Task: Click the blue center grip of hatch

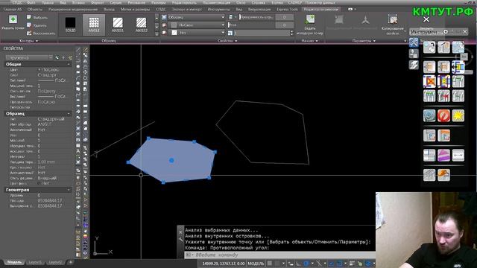Action: click(x=171, y=161)
